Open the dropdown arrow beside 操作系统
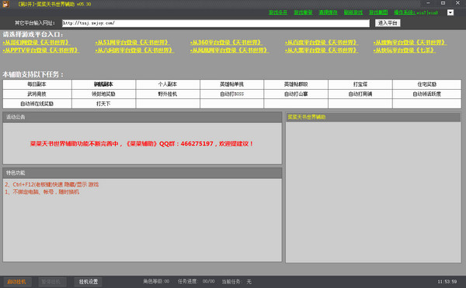This screenshot has width=466, height=288. (x=450, y=12)
